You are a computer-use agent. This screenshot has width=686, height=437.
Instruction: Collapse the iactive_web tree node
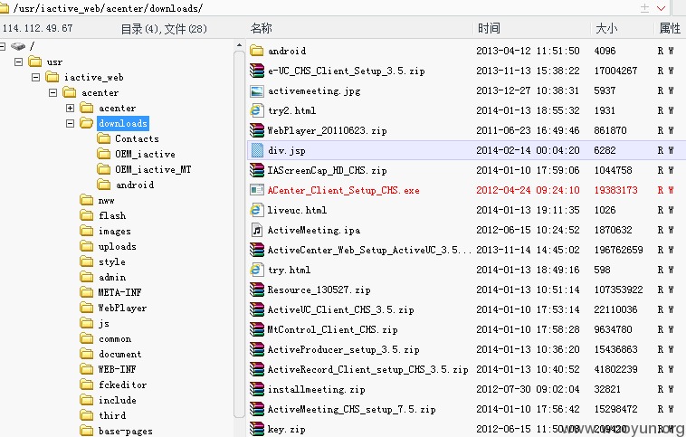tap(36, 77)
